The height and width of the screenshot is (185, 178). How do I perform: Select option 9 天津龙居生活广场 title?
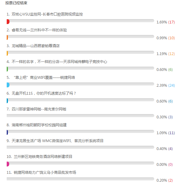pos(57,141)
